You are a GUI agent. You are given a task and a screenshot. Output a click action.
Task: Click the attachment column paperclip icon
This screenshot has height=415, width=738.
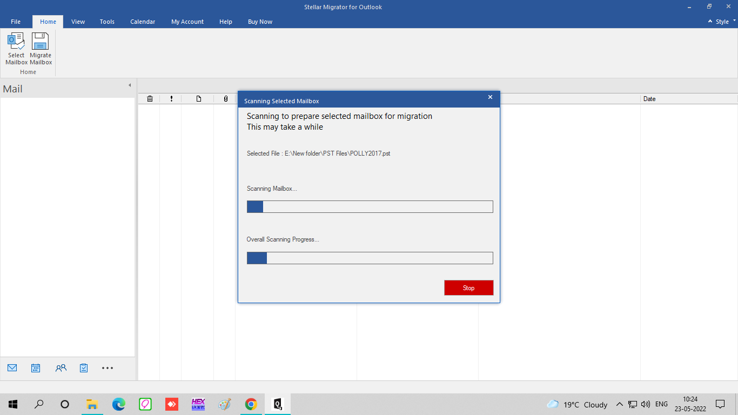225,99
